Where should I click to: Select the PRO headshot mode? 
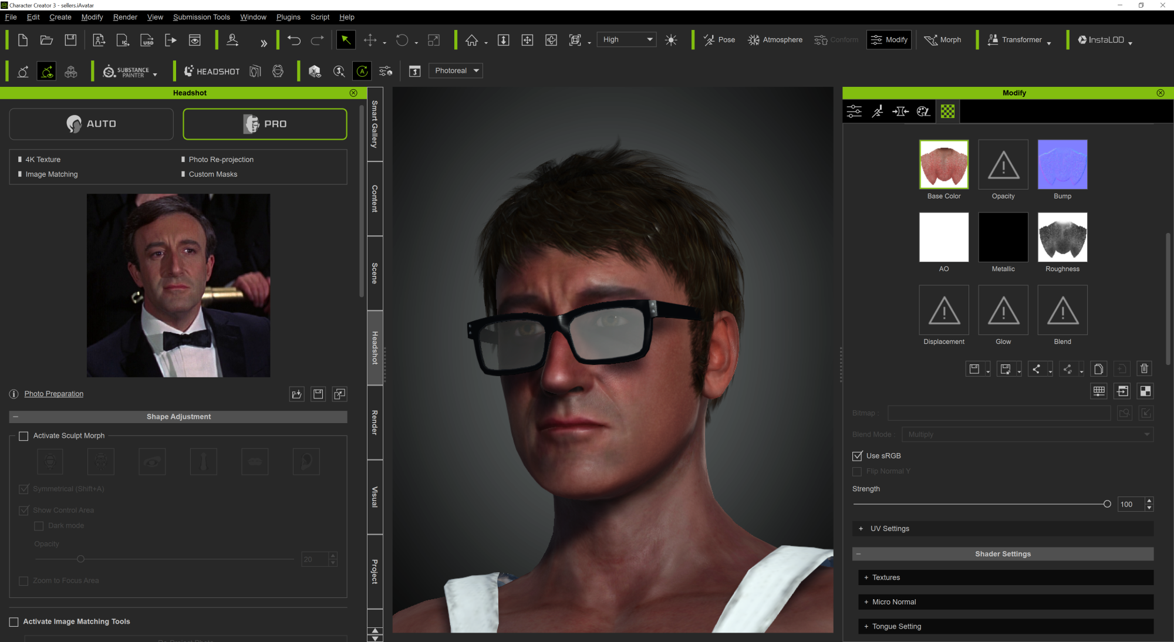click(265, 124)
